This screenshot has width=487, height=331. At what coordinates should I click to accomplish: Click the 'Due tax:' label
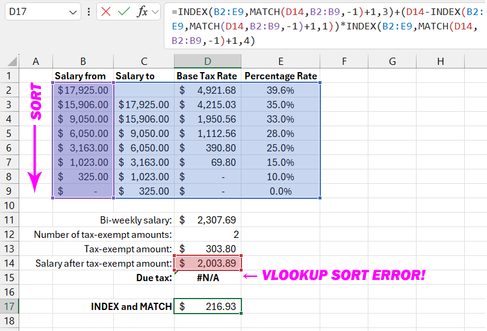click(x=154, y=278)
